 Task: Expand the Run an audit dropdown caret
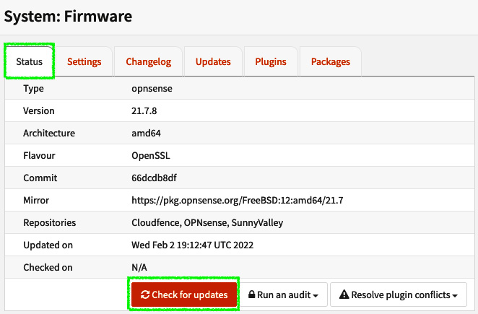click(316, 296)
